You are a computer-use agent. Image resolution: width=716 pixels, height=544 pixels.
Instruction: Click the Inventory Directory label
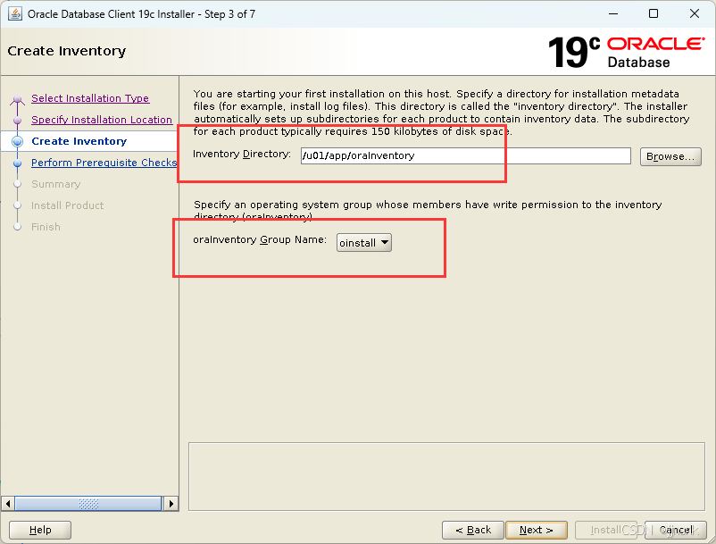(x=242, y=154)
